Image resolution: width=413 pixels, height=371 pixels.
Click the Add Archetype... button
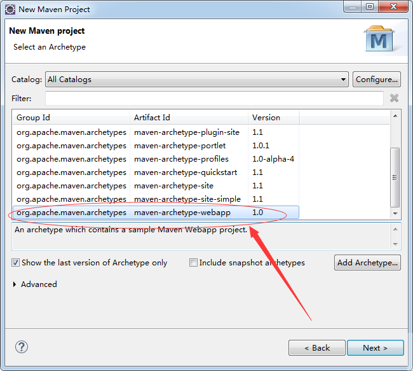pos(367,263)
